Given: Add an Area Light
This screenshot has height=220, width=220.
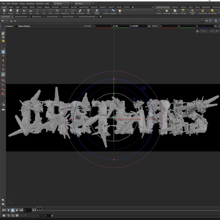Looking at the screenshot, I should point(183,11).
